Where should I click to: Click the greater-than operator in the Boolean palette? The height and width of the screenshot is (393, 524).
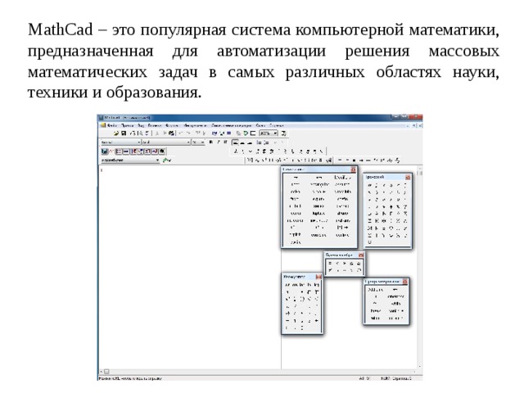pos(345,264)
